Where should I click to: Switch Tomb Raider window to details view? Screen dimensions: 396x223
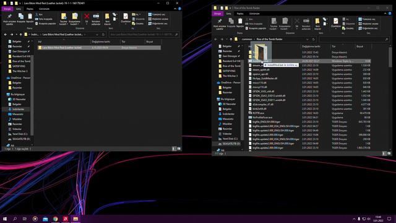click(x=384, y=154)
